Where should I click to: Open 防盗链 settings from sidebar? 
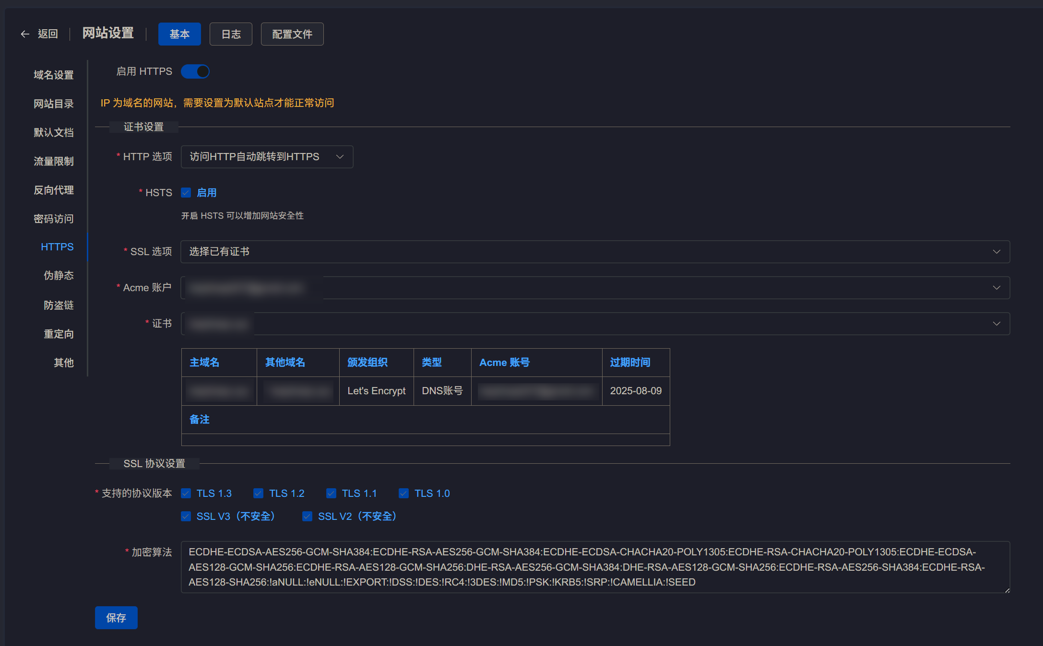coord(59,305)
